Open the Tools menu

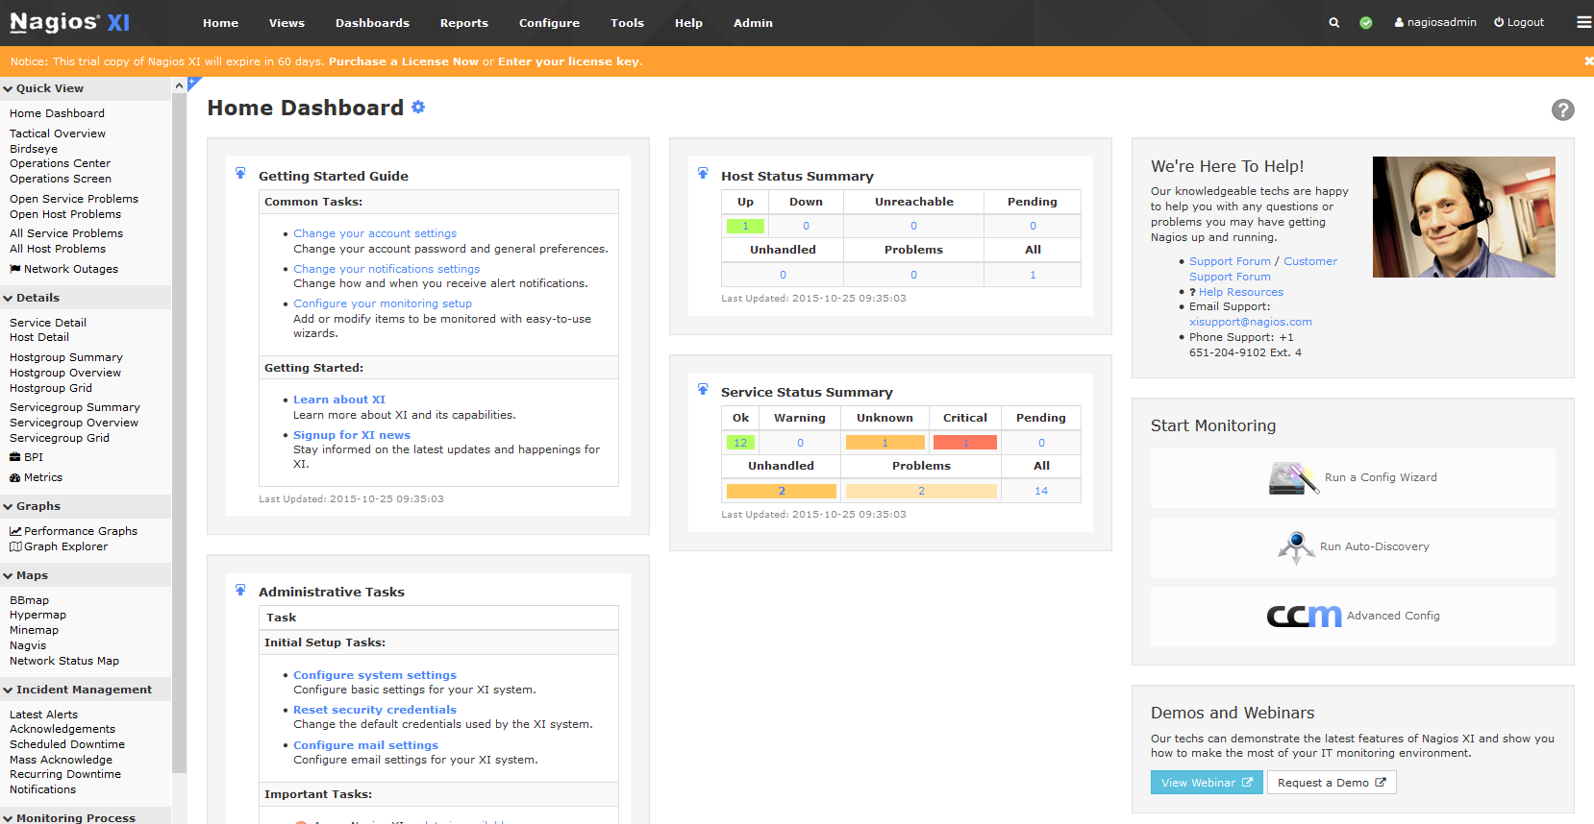click(627, 23)
